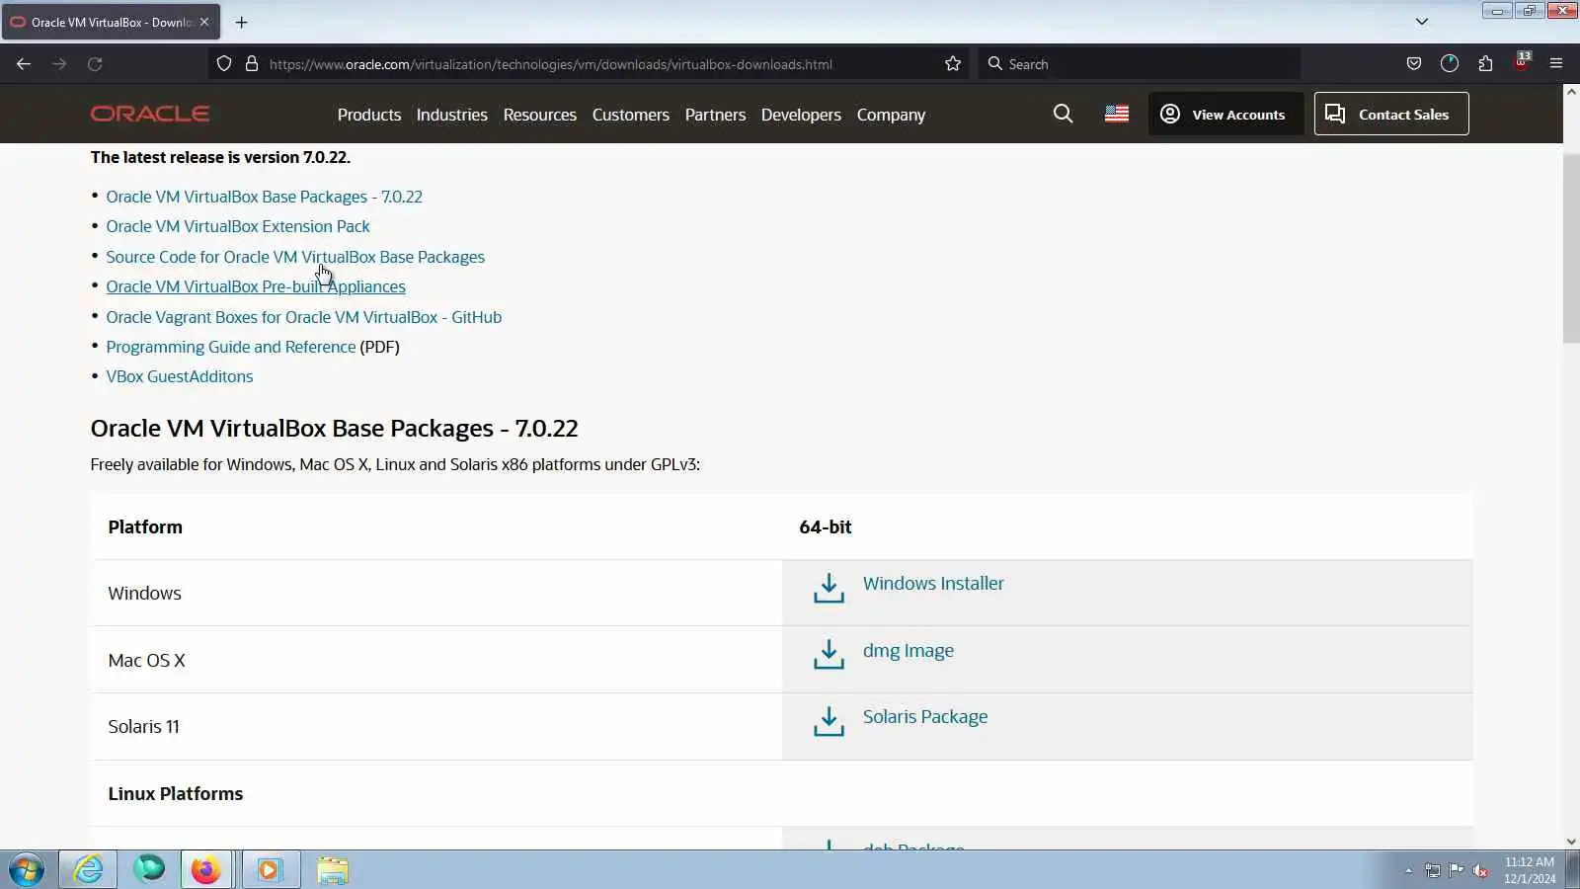Open Action Center flag icon

(1457, 870)
